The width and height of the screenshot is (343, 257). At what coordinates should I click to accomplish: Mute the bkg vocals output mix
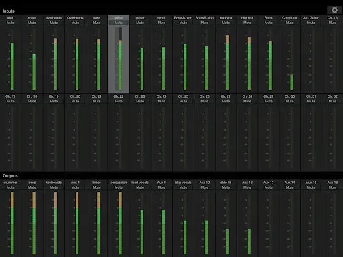point(183,187)
